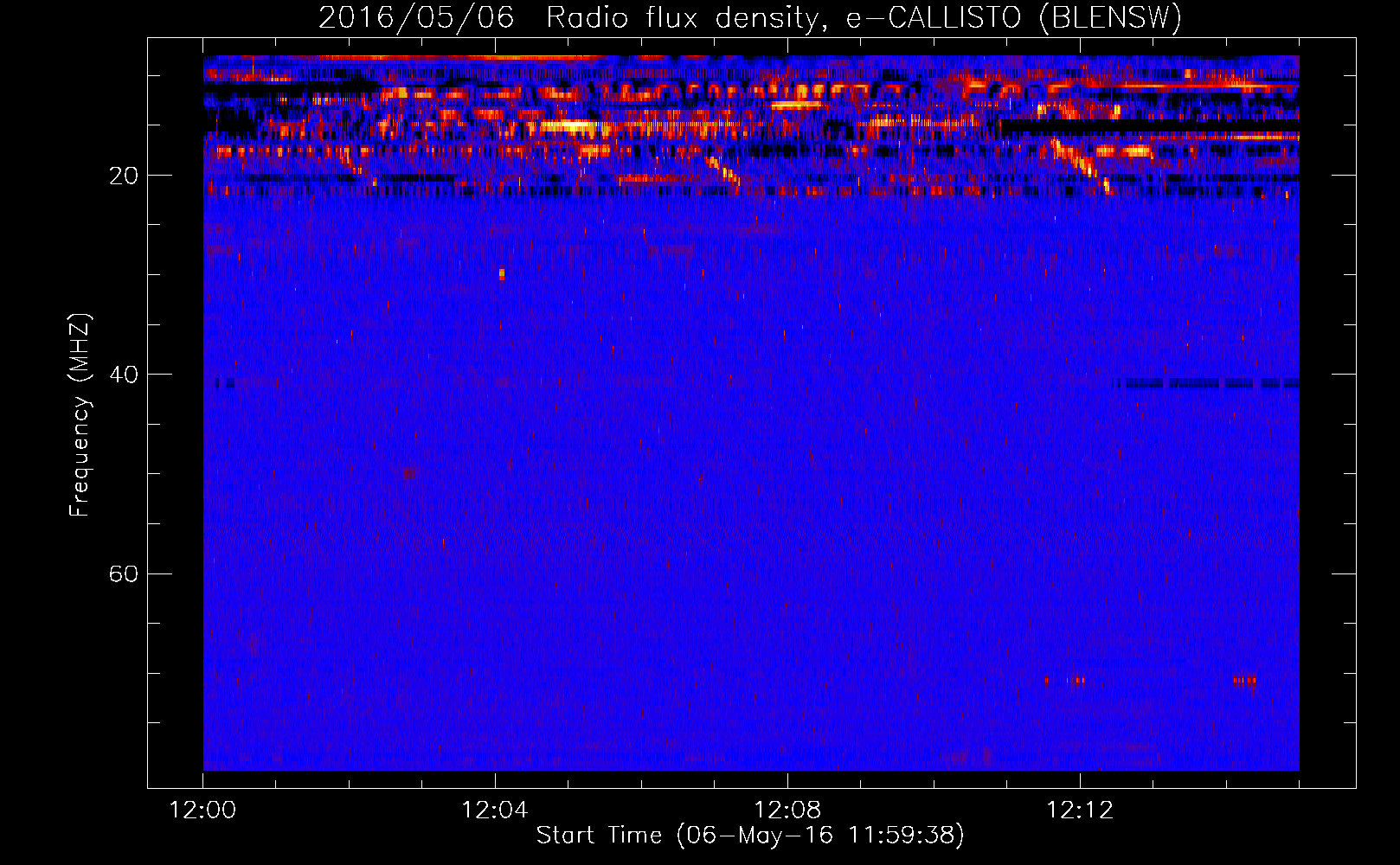Click the 12:04 time tick label
This screenshot has height=865, width=1400.
click(x=495, y=811)
